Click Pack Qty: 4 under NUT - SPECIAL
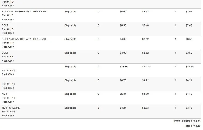 8,116
